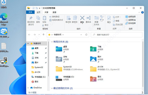
Task: Select the 文档 folder tile
Action: (x=62, y=59)
